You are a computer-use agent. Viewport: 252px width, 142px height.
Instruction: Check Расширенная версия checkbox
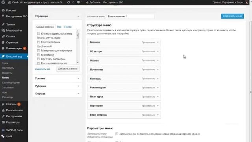[x=38, y=63]
